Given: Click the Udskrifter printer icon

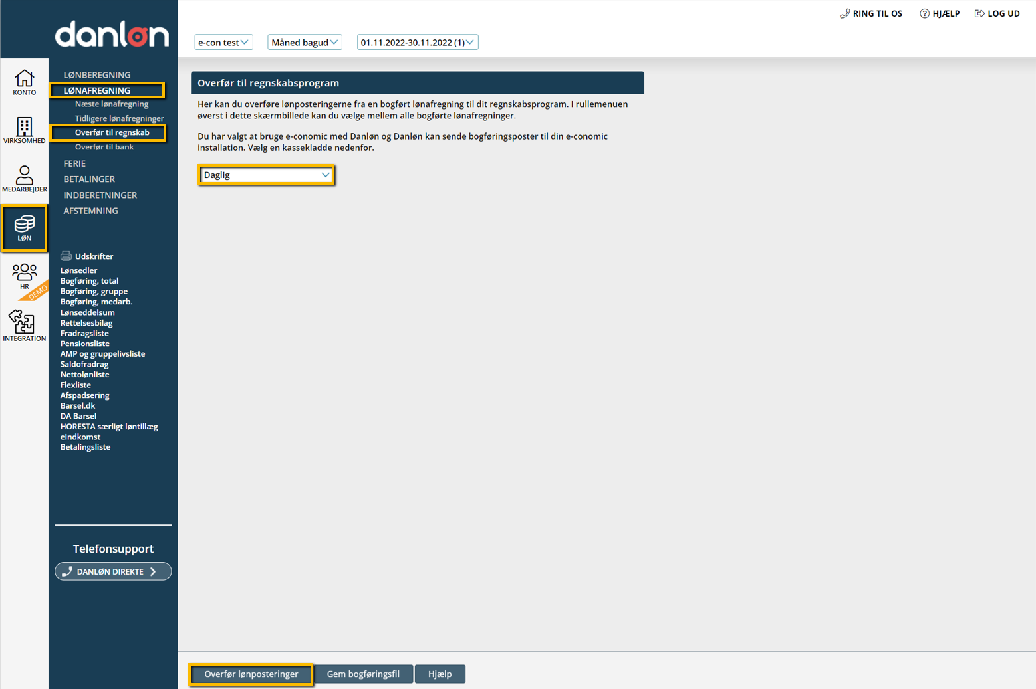Looking at the screenshot, I should coord(66,256).
